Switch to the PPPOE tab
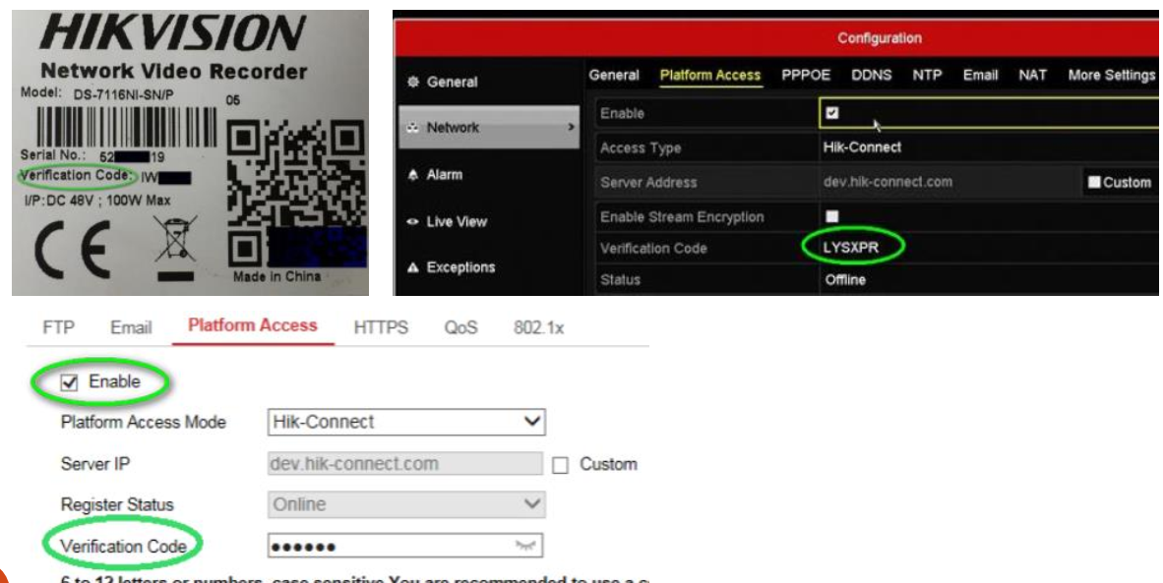 [x=806, y=75]
